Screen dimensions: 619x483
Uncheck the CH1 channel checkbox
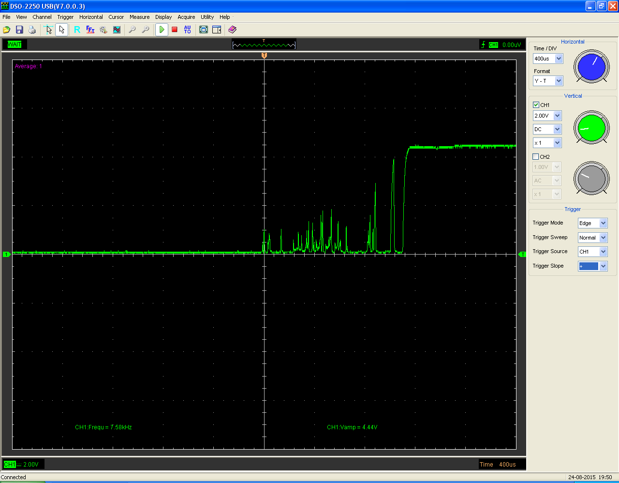point(536,105)
